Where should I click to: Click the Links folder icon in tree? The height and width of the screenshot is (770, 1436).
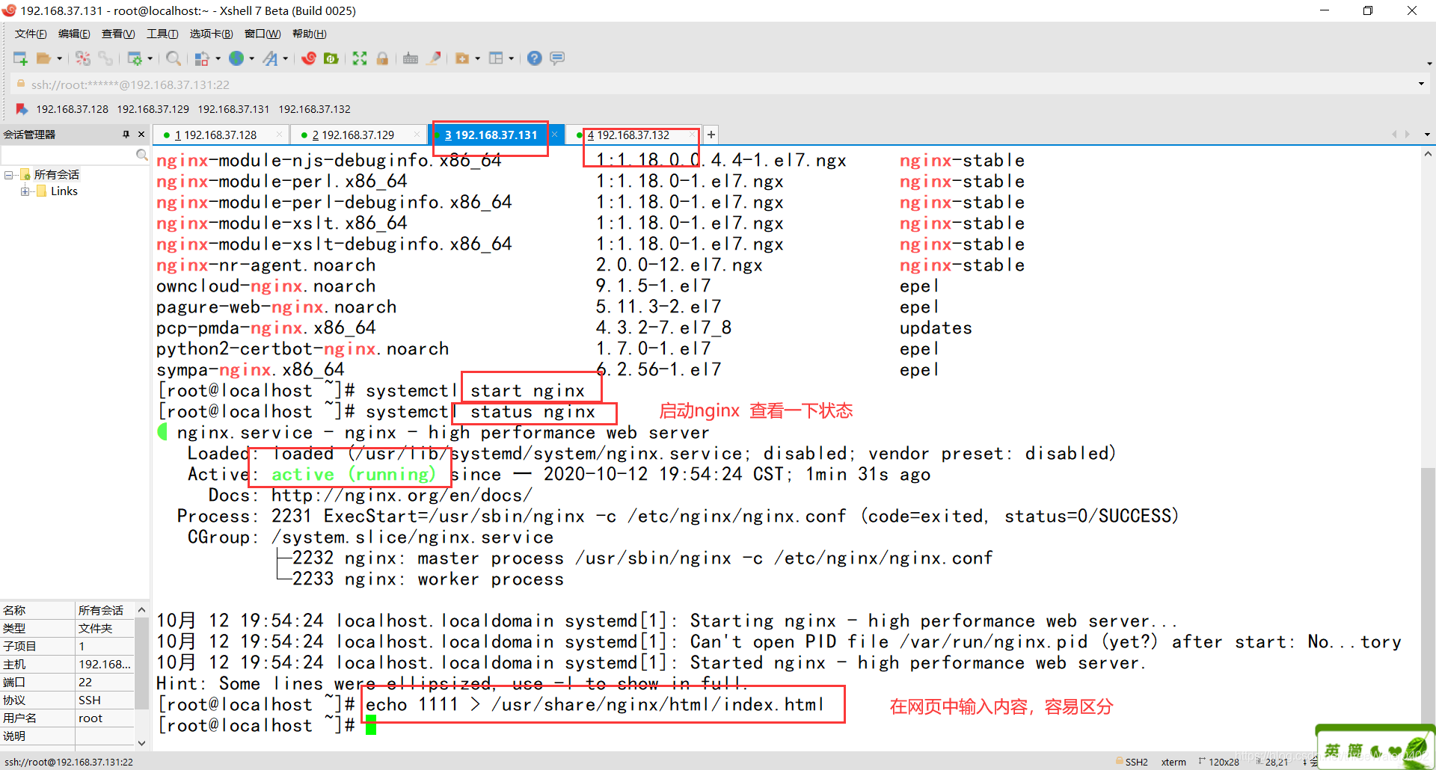click(42, 191)
